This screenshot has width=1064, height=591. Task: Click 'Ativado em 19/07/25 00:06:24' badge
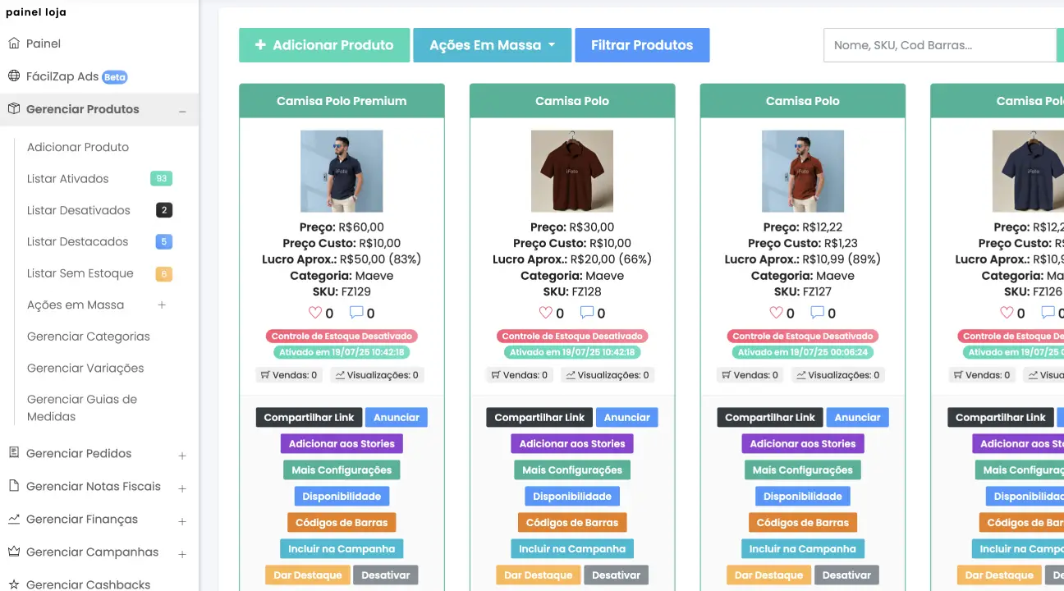pos(803,352)
